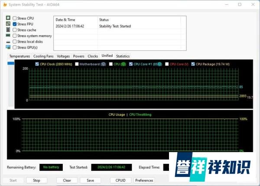Viewport: 260px width, 186px height.
Task: Switch to the Clocks tab
Action: 93,56
